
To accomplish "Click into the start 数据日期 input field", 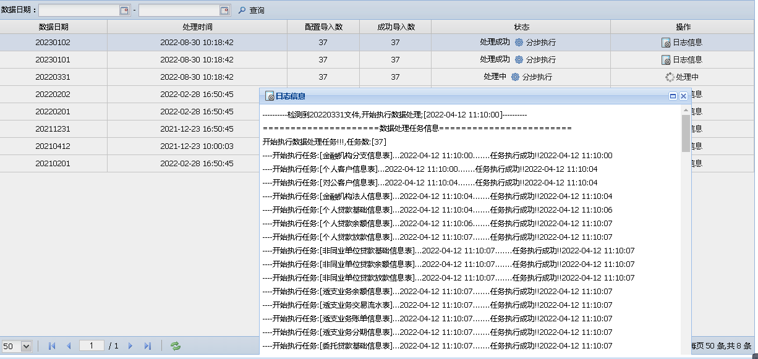I will 79,11.
